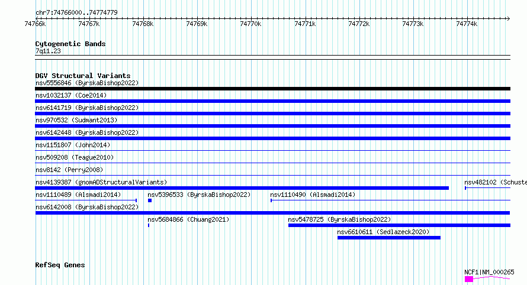Screen dimensions: 527x285
Task: Click the nsv4139387 gnomAD blue bar
Action: [242, 188]
